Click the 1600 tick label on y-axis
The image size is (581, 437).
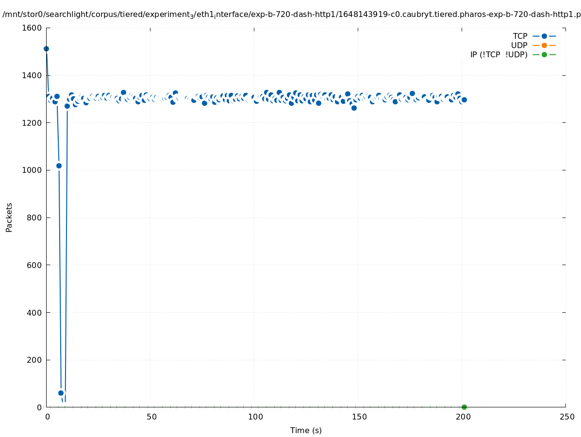[32, 28]
